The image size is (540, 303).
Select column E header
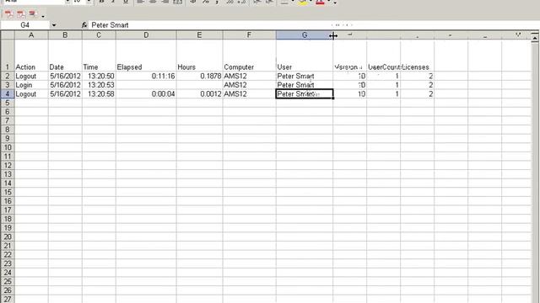[x=199, y=35]
